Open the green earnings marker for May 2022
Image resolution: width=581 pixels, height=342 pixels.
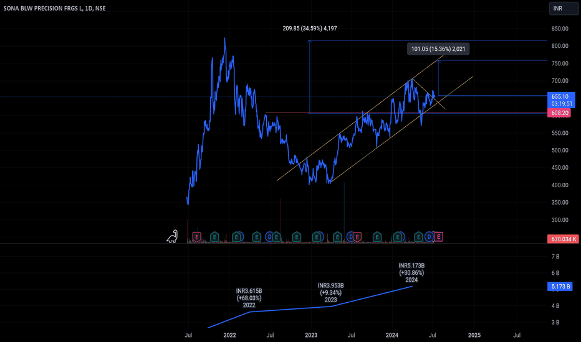tap(256, 237)
